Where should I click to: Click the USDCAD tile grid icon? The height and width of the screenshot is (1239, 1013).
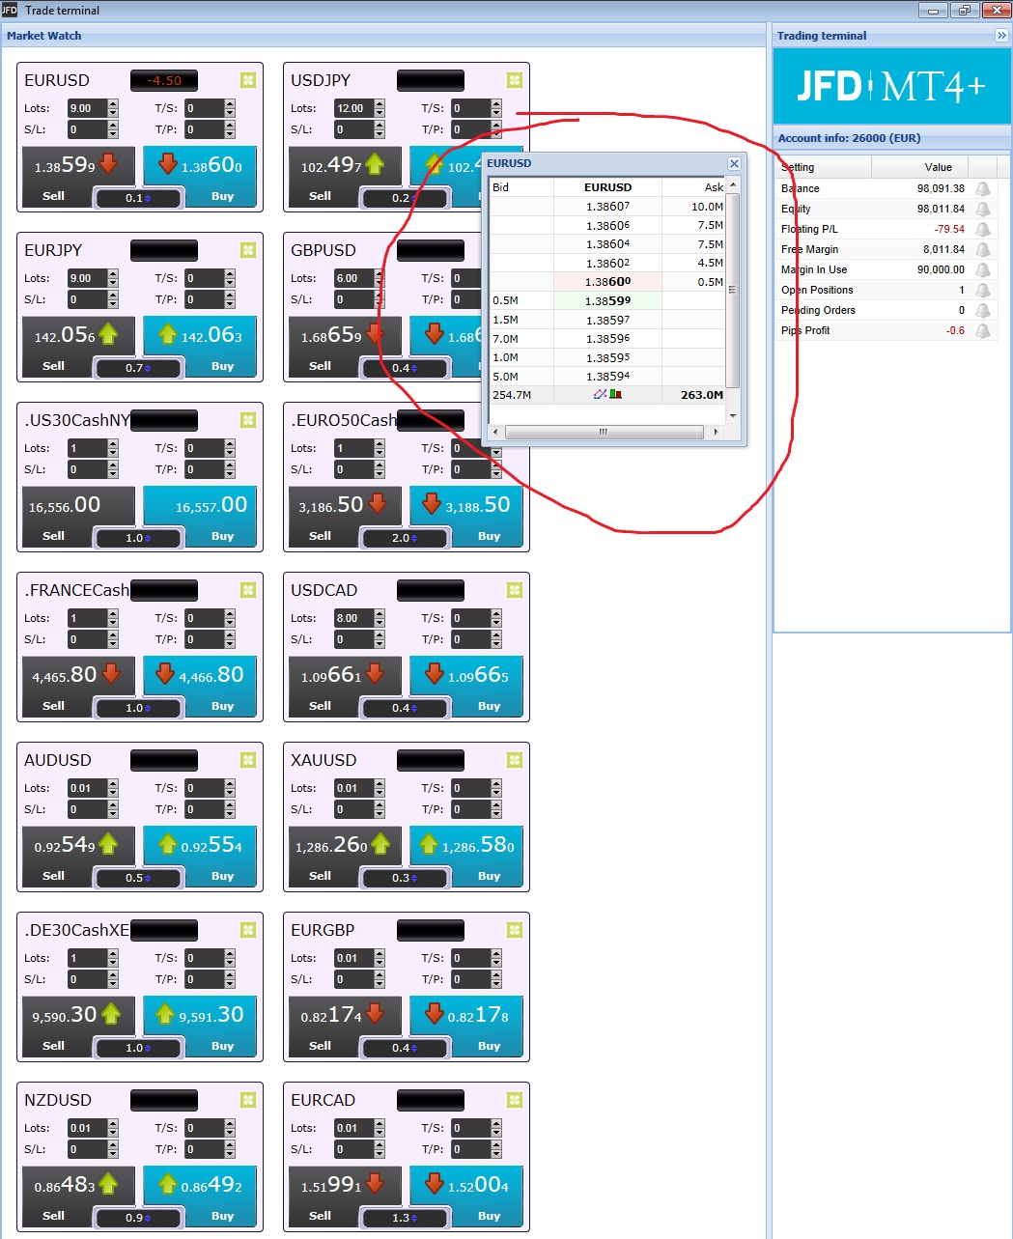coord(515,590)
